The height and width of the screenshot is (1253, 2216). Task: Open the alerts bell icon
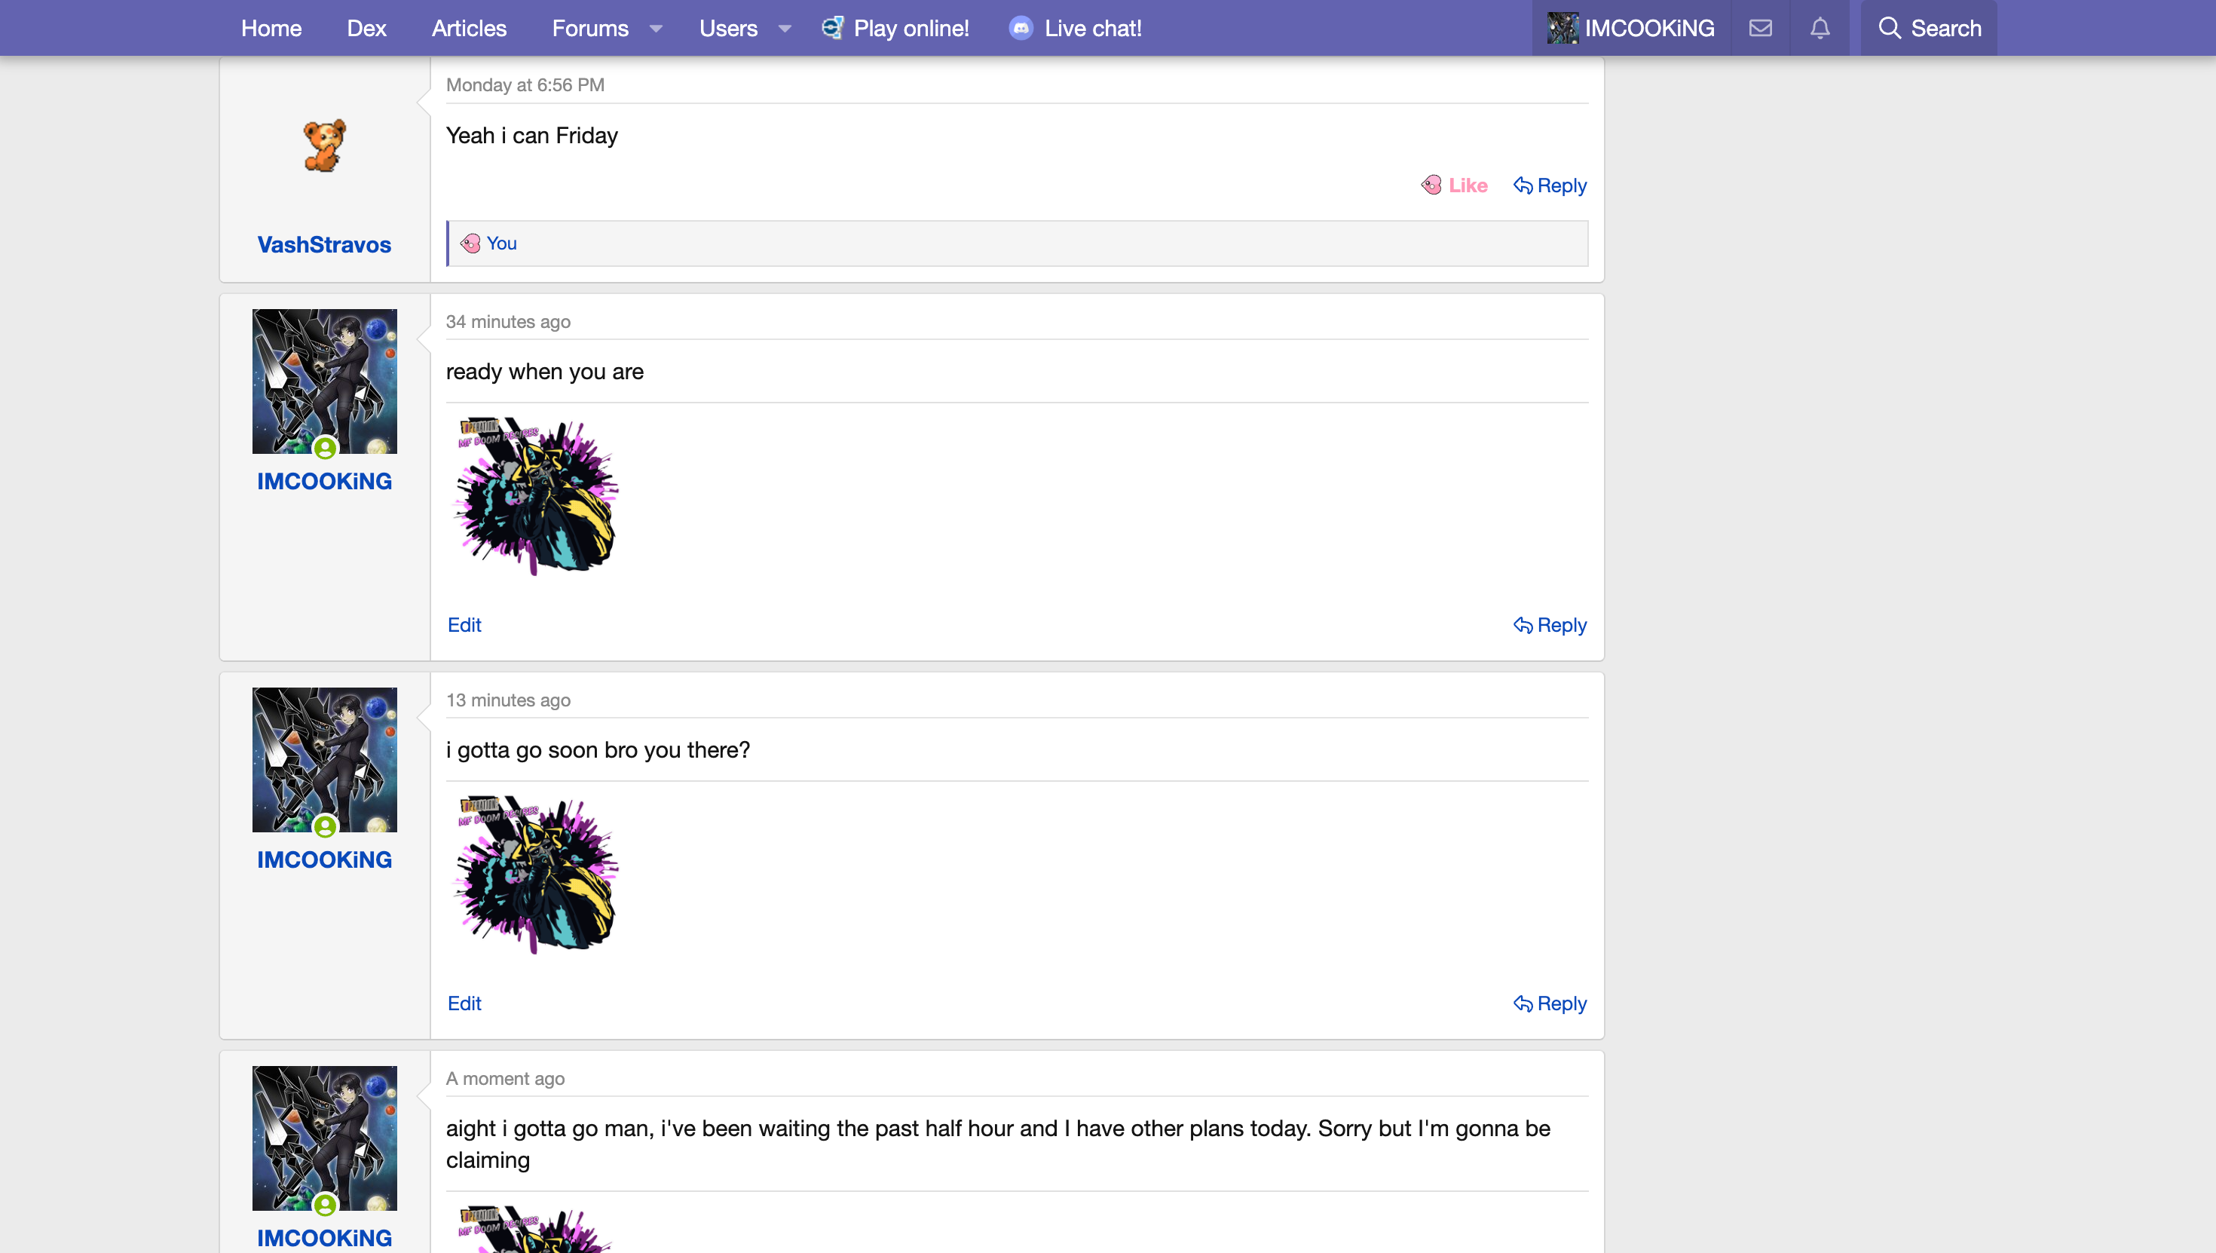(x=1820, y=29)
